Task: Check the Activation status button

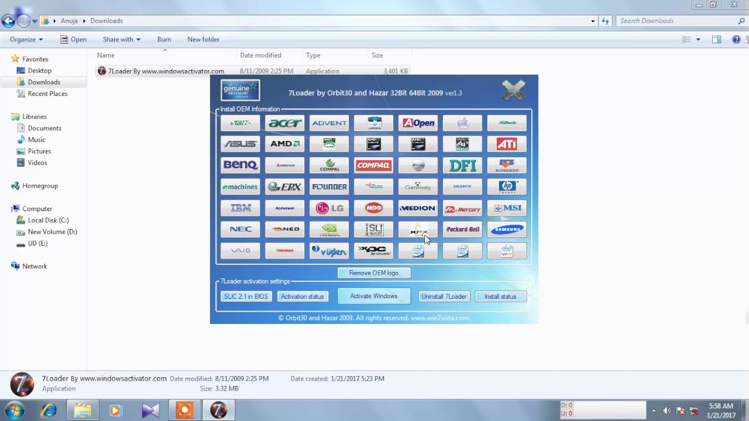Action: coord(303,296)
